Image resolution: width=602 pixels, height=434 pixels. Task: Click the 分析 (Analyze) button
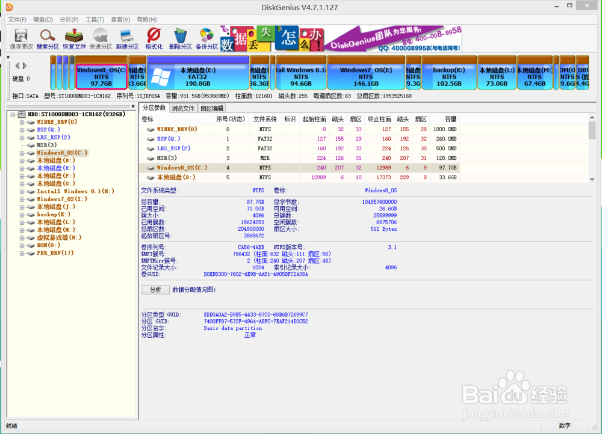tap(155, 289)
